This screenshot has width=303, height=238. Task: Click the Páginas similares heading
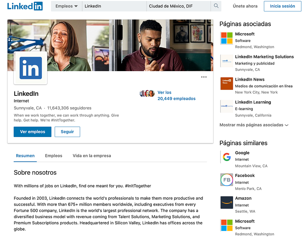pyautogui.click(x=244, y=143)
